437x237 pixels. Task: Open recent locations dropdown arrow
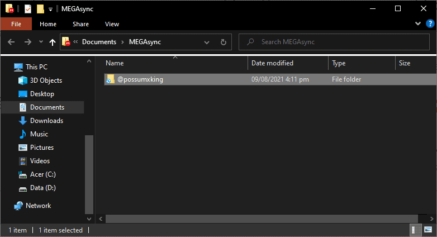[41, 42]
